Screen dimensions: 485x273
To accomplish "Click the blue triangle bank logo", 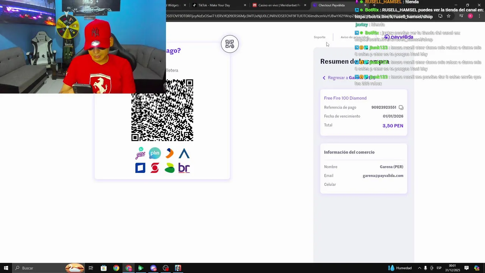I will [x=184, y=154].
